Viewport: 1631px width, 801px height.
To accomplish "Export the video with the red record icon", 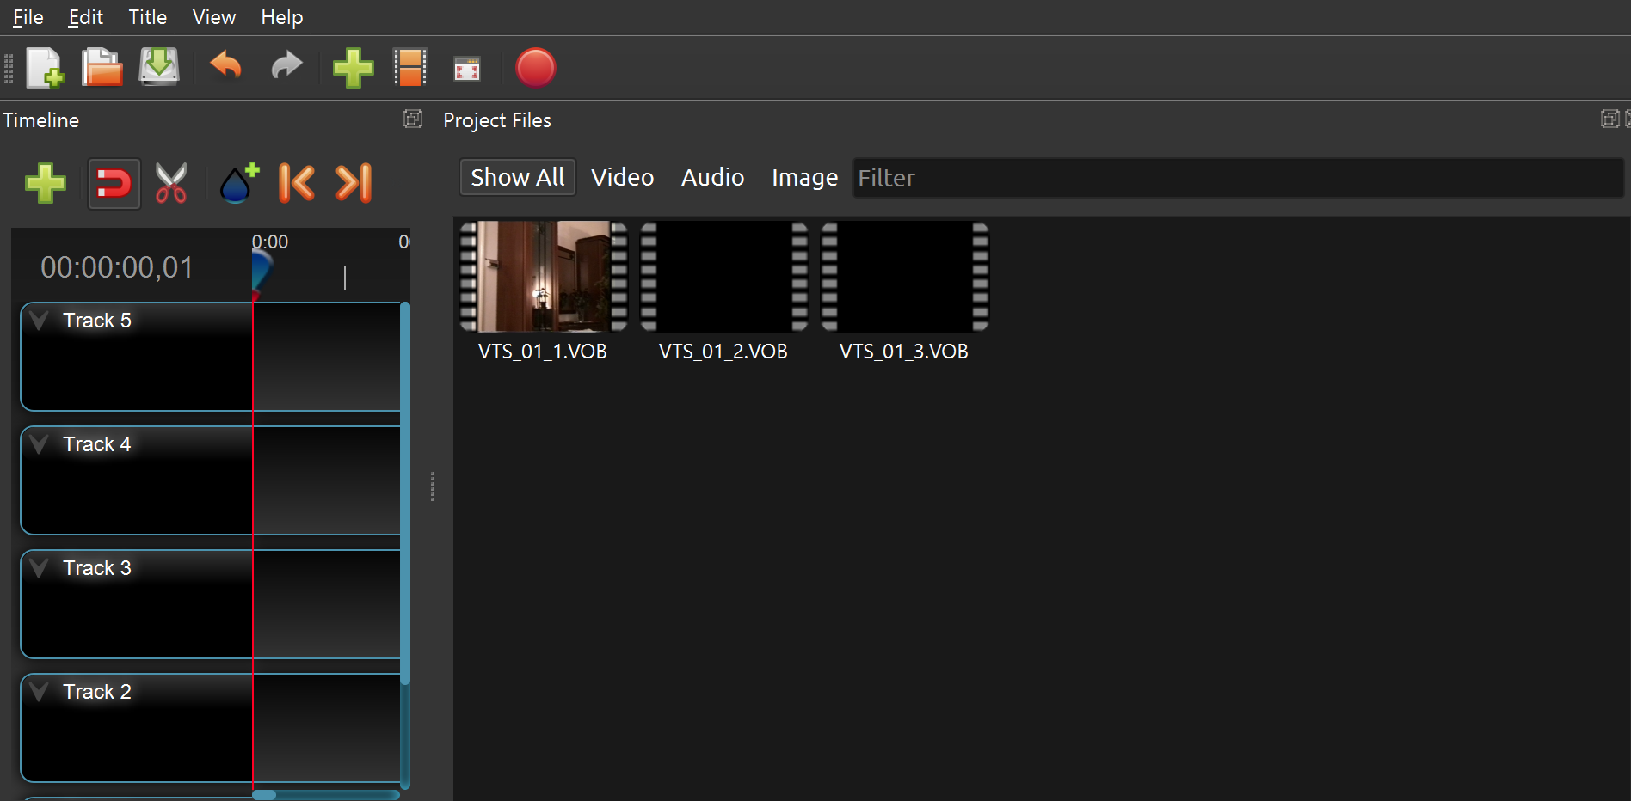I will (x=535, y=67).
